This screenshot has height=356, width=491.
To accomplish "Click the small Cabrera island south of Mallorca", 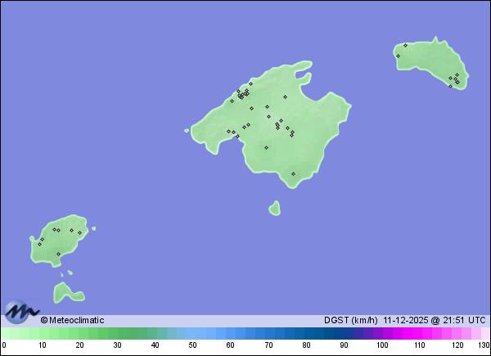I will pyautogui.click(x=274, y=209).
